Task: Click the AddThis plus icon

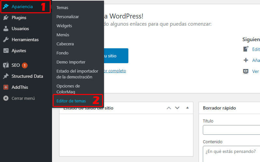Action: [6, 87]
